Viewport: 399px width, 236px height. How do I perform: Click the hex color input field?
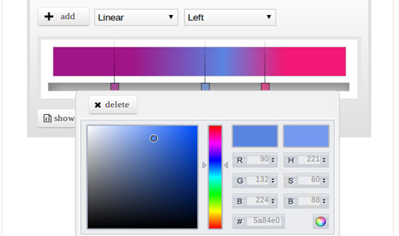point(265,221)
